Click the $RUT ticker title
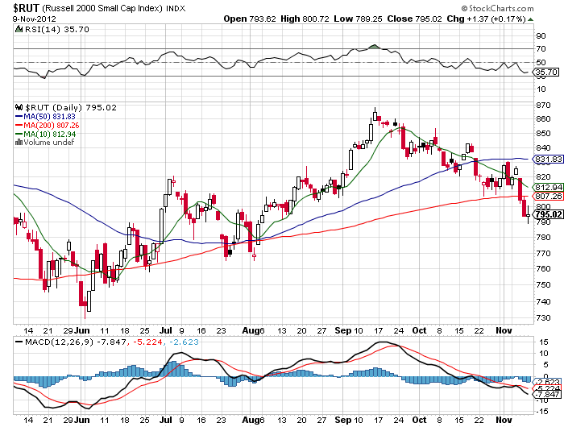 coord(26,8)
